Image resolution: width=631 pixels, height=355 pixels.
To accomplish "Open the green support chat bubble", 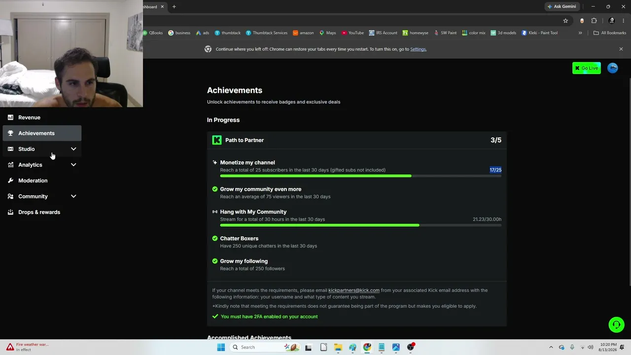I will [616, 324].
